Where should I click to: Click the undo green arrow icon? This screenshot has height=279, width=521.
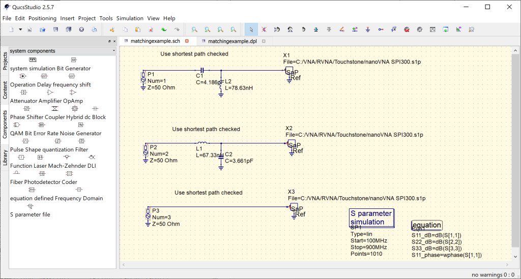tap(164, 29)
